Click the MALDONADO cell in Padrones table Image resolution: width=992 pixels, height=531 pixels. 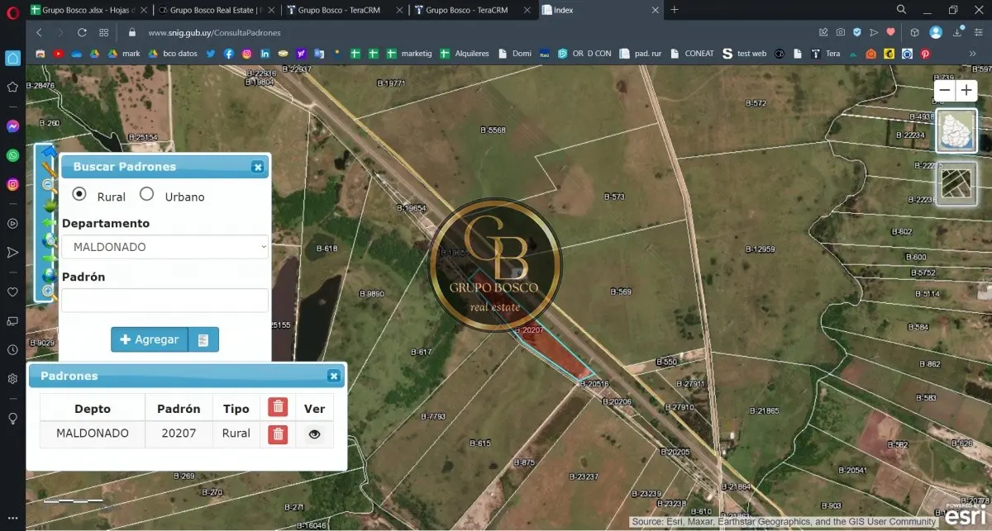point(93,434)
